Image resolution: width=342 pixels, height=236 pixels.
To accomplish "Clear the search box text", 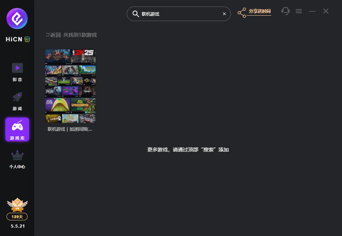I will coord(224,14).
